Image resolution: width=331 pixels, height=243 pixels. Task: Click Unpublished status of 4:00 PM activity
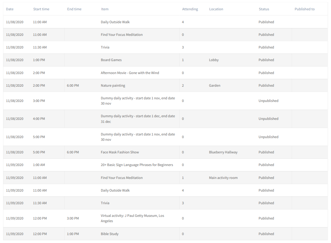[x=268, y=119]
